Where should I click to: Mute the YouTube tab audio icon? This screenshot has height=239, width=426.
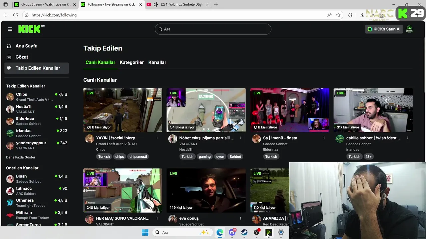click(x=156, y=5)
